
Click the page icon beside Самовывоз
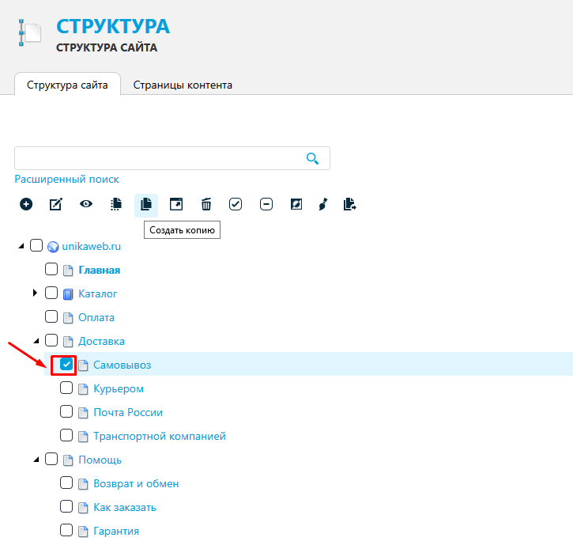point(83,365)
